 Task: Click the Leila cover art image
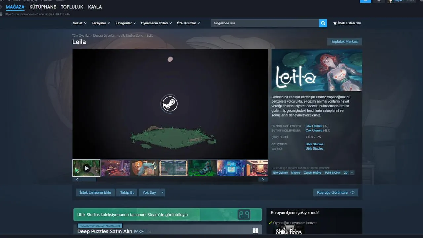317,70
